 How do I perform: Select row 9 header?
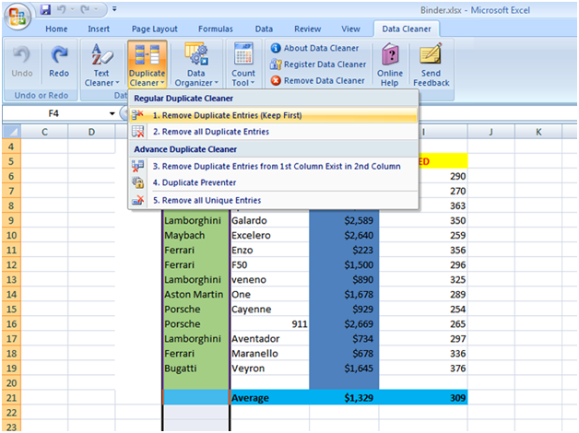point(11,220)
